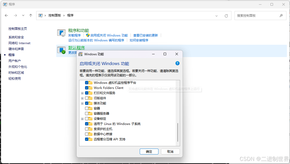Image resolution: width=290 pixels, height=164 pixels.
Task: Click 程序 in the address breadcrumb
Action: 70,15
